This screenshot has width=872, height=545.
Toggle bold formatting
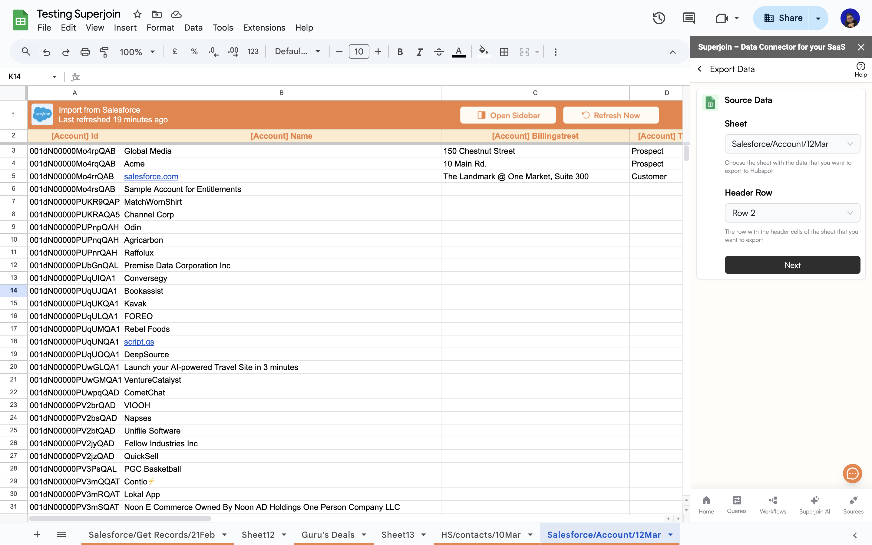[x=400, y=52]
